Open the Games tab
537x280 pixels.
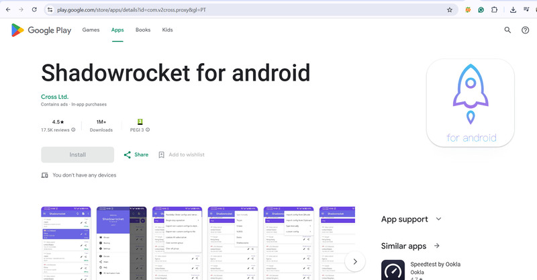pyautogui.click(x=91, y=30)
